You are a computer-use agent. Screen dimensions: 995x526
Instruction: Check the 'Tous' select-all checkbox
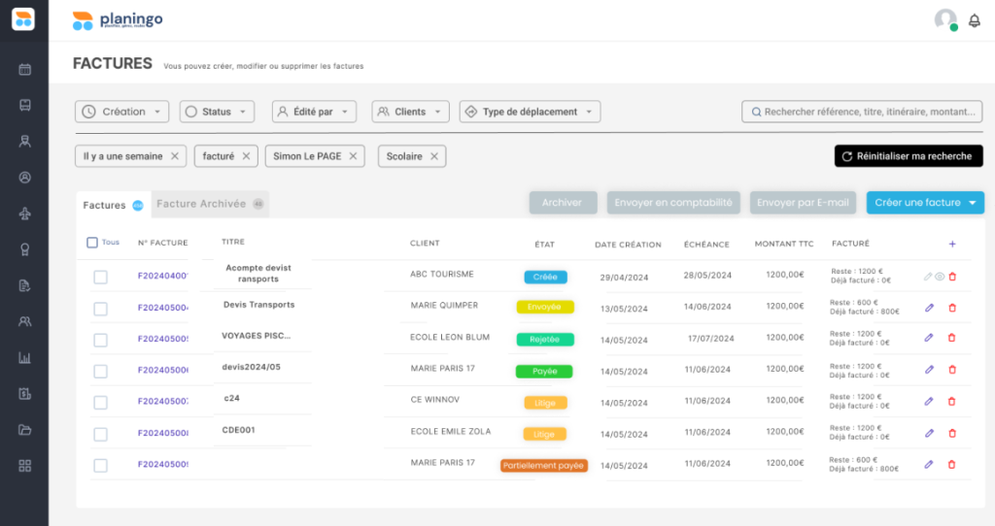point(92,243)
